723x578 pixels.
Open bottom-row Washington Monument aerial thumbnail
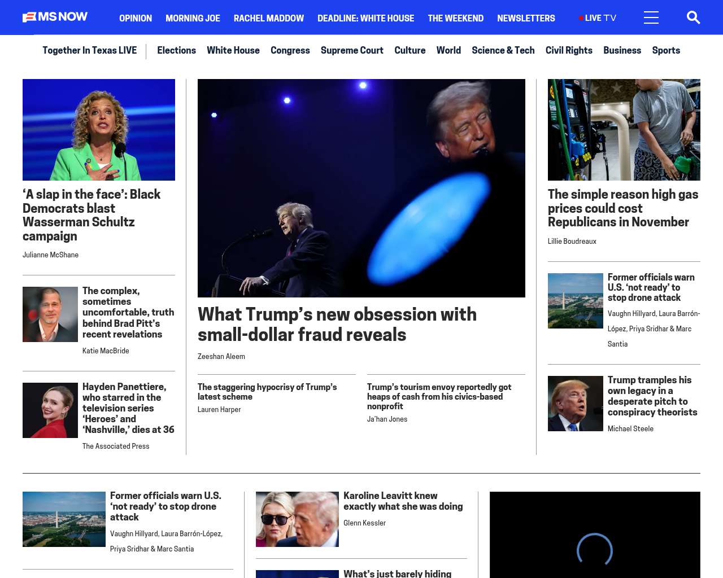pyautogui.click(x=64, y=519)
